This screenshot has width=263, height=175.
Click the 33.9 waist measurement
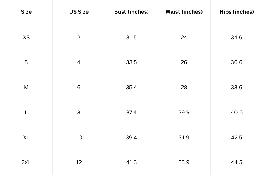(184, 162)
